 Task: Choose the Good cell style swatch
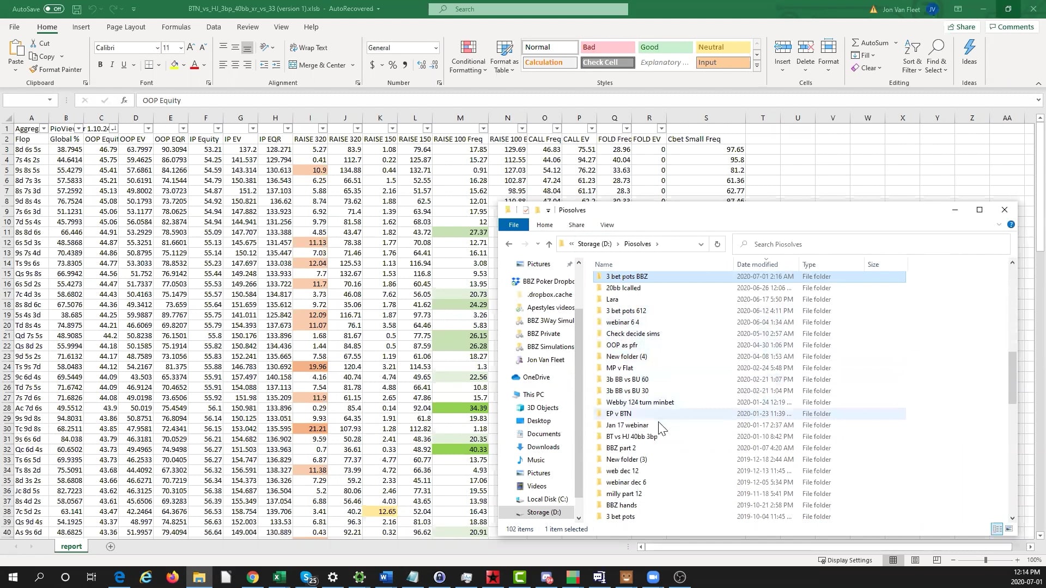click(x=664, y=47)
